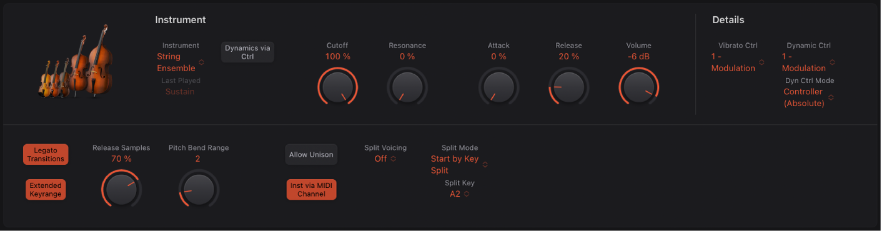Viewport: 882px width, 231px height.
Task: Open the Split Mode pop-up menu
Action: point(459,164)
